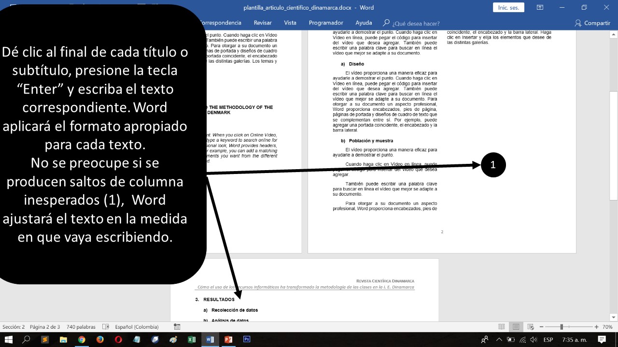Open the People icon in system tray
The width and height of the screenshot is (618, 347).
tap(485, 339)
